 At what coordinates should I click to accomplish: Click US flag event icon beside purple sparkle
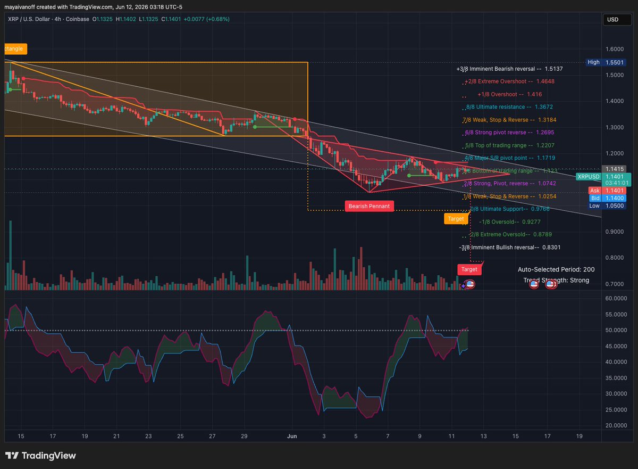click(471, 284)
